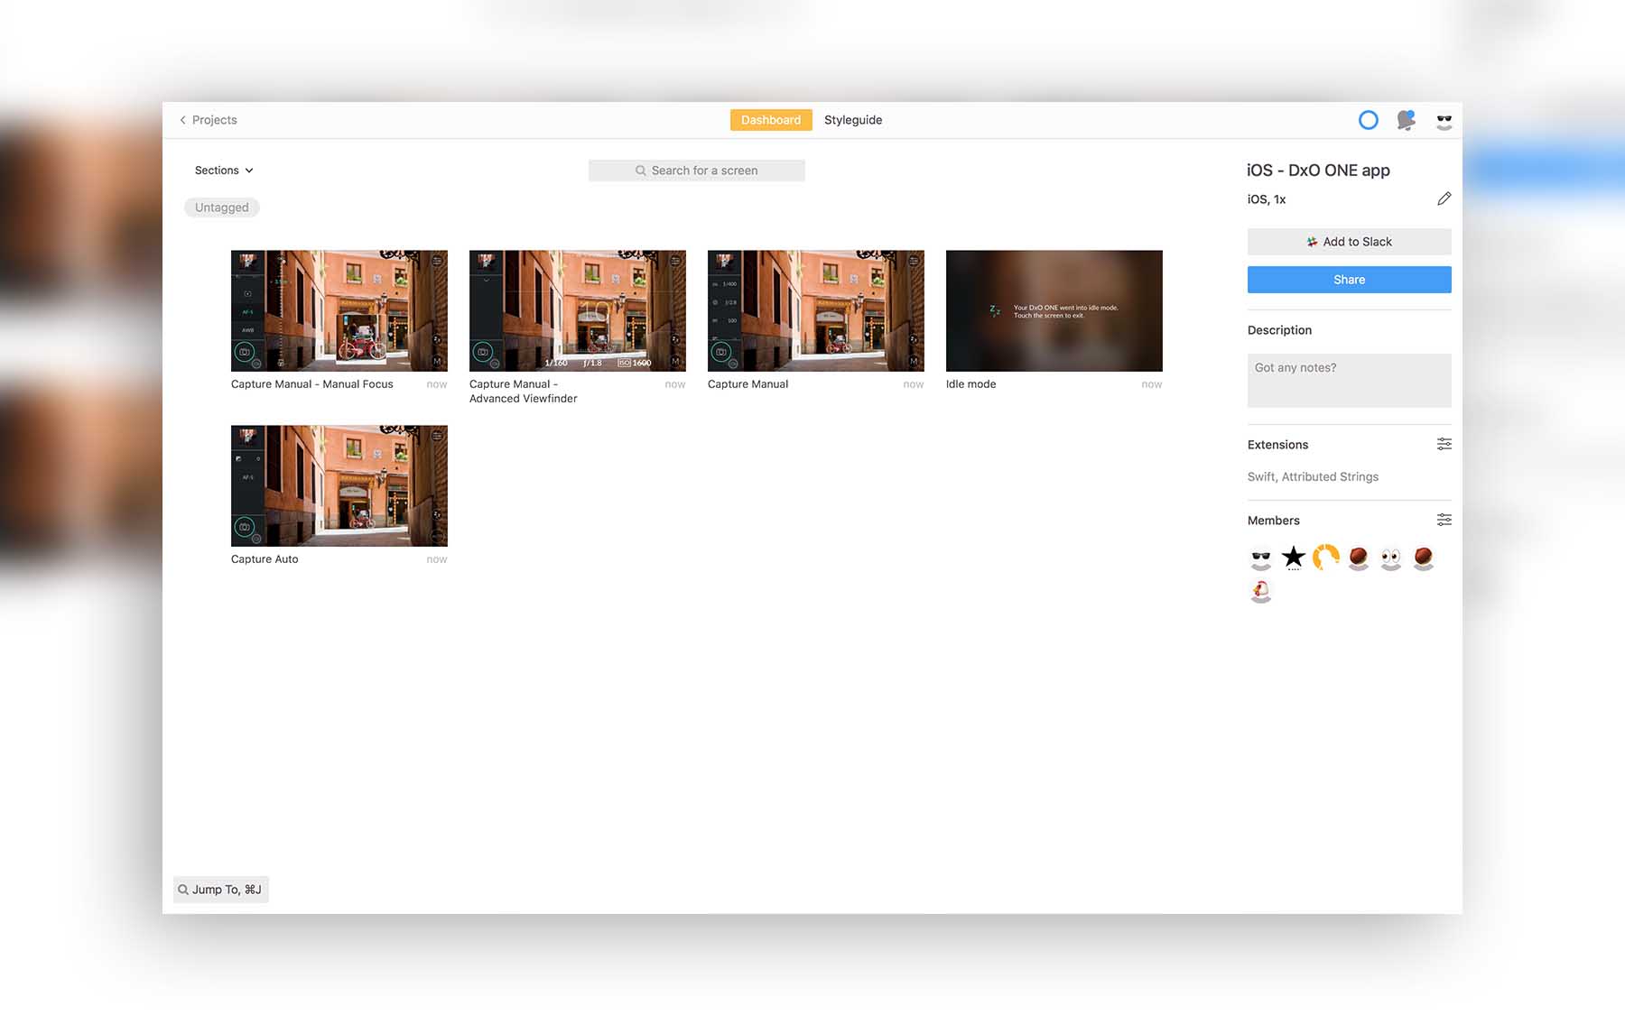Click the googly eyes member avatar

[1391, 558]
